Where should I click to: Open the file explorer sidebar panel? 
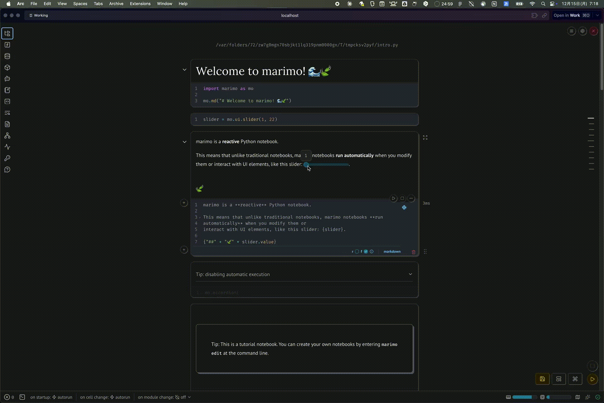coord(7,33)
